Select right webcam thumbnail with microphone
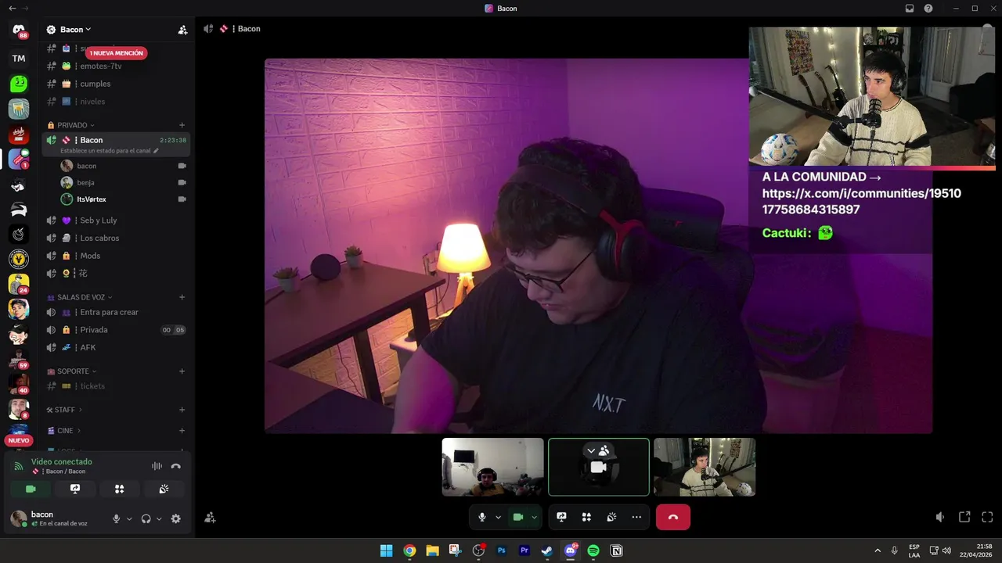1002x563 pixels. tap(705, 467)
